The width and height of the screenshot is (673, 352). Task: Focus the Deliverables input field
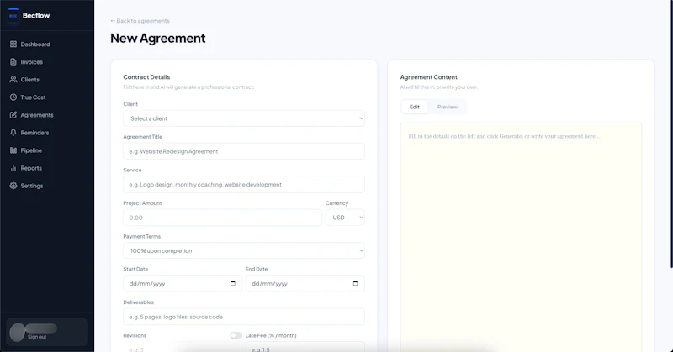tap(244, 317)
